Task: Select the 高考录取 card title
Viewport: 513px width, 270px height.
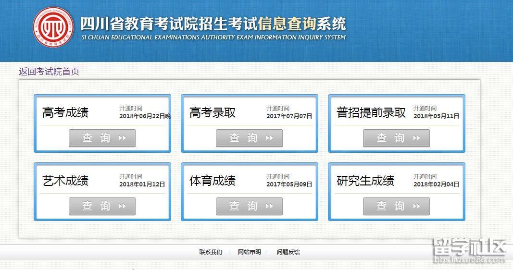Action: tap(213, 113)
